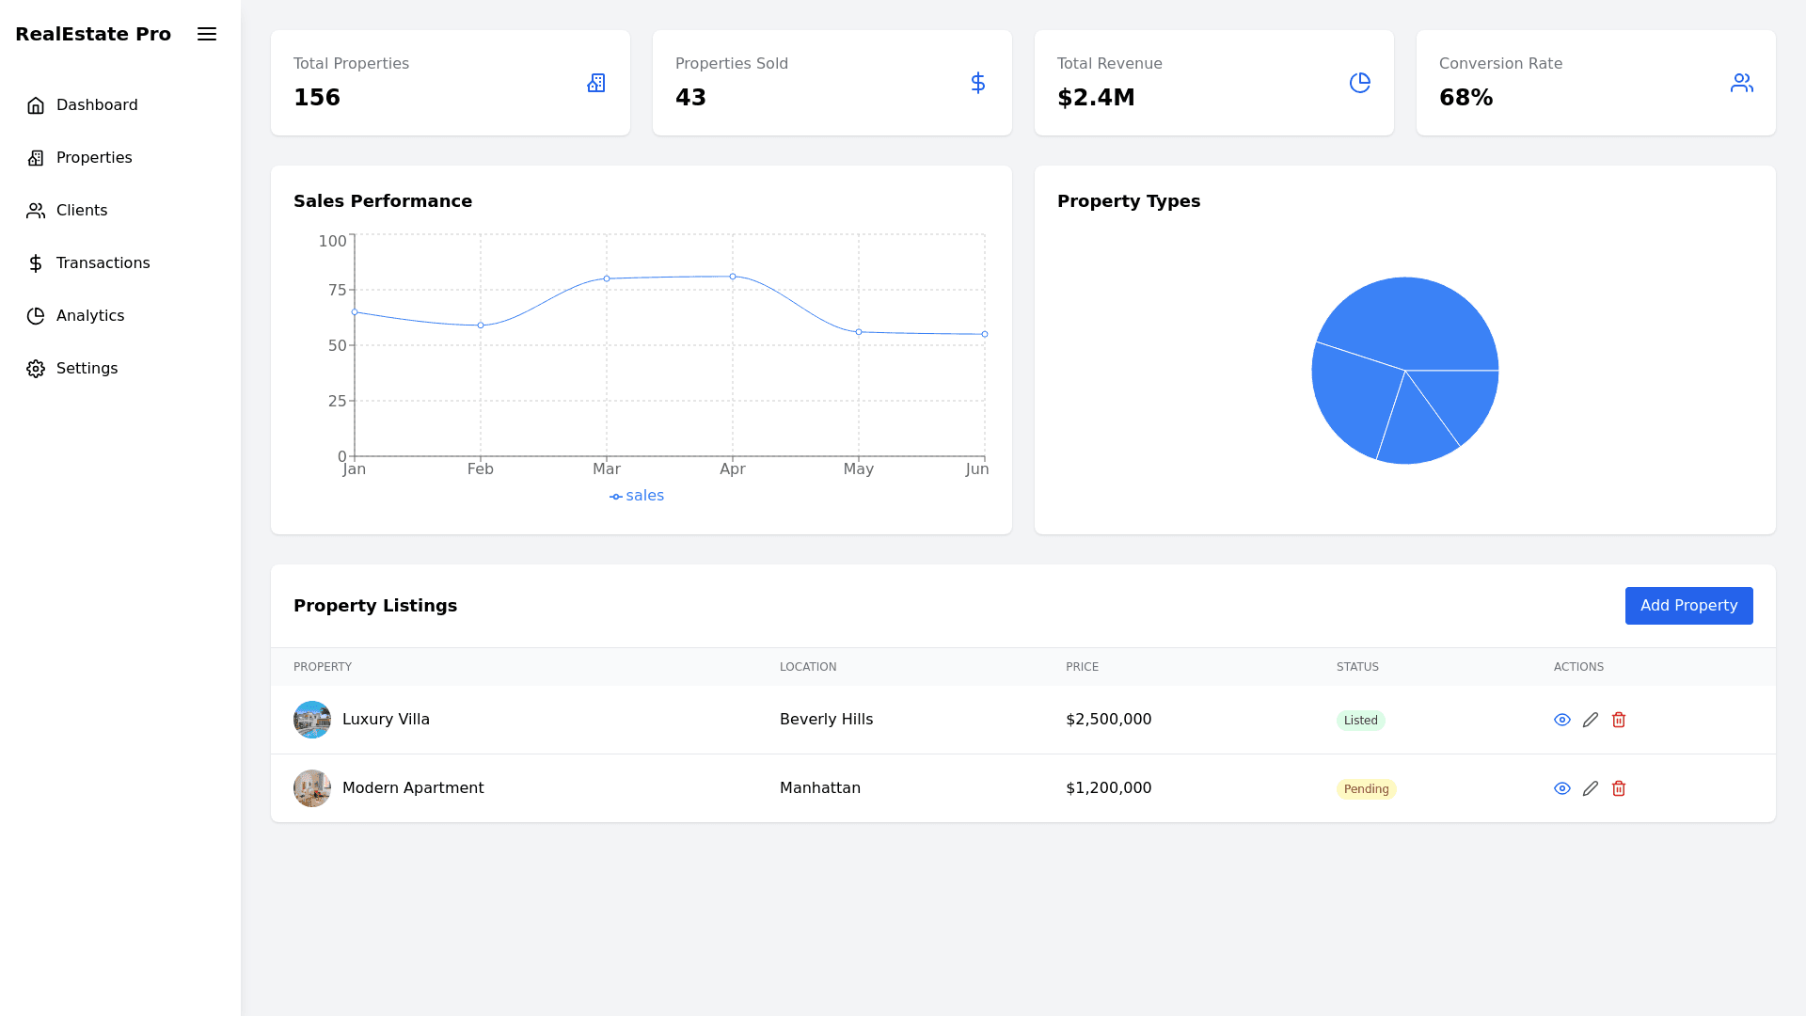View Luxury Villa details with eye icon
The height and width of the screenshot is (1016, 1806).
pos(1562,720)
